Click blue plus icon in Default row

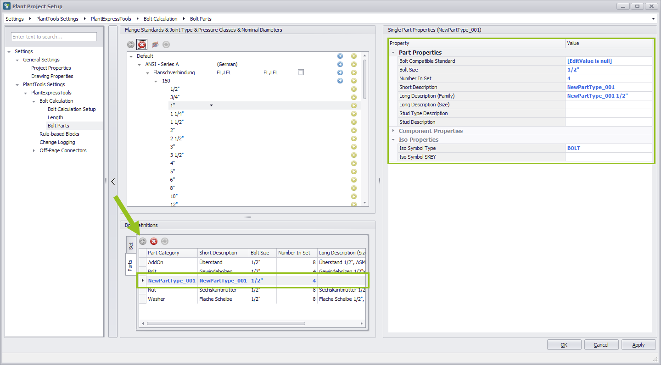[340, 56]
